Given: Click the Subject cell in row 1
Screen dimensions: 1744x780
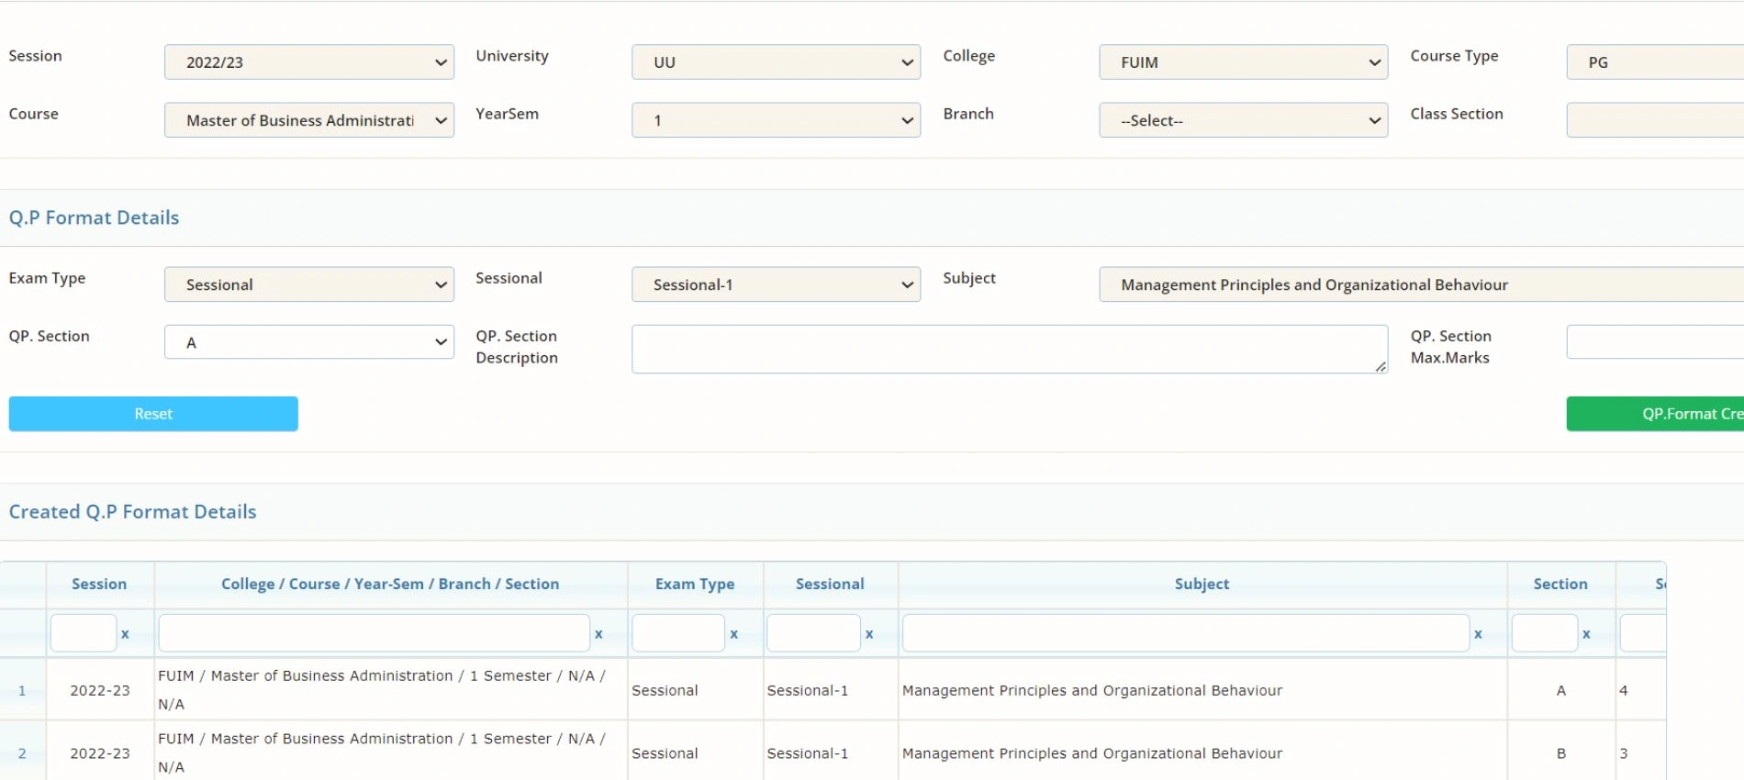Looking at the screenshot, I should pos(1202,691).
